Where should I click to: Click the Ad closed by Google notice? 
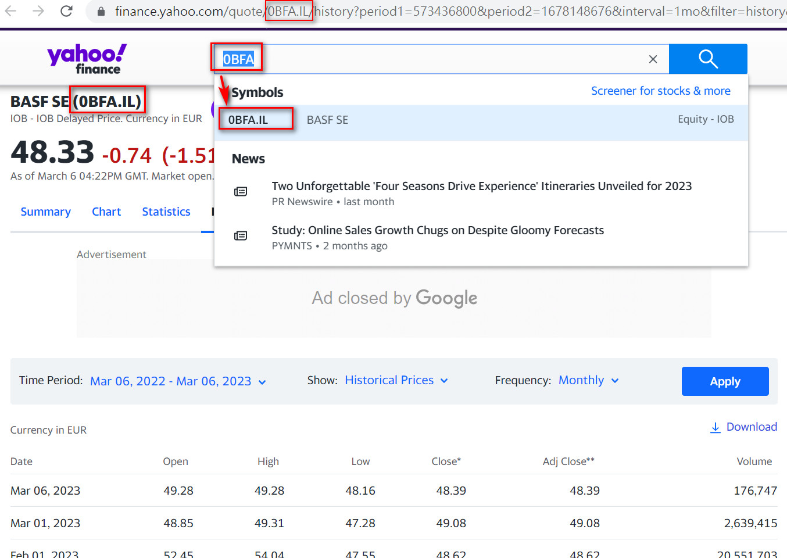coord(394,298)
